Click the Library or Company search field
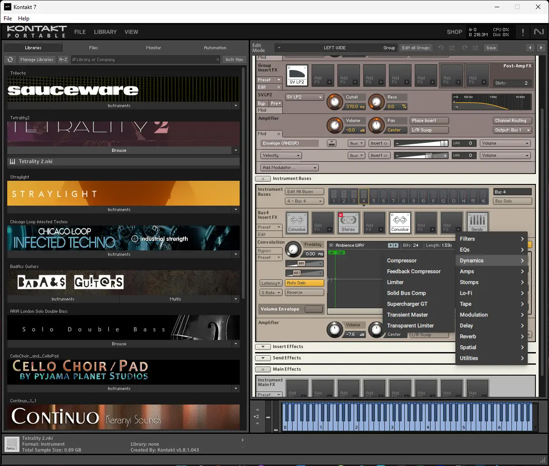549x466 pixels. click(145, 59)
